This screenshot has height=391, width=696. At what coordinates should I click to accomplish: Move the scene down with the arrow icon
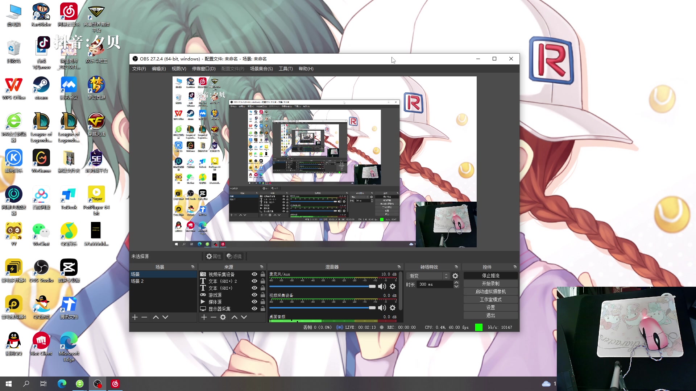click(165, 317)
